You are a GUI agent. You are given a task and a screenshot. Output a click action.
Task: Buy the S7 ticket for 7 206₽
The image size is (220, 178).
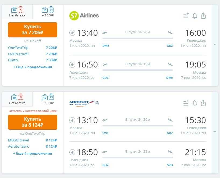(x=33, y=30)
